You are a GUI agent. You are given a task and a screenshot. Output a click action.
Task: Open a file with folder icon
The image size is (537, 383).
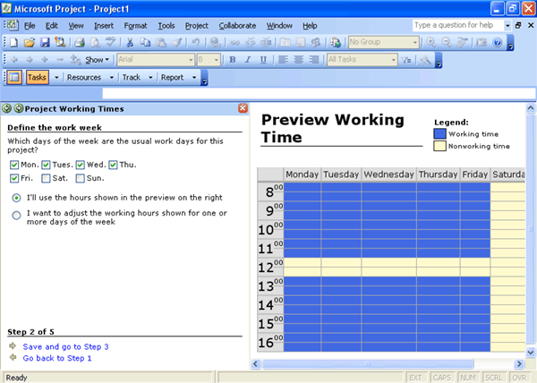click(30, 42)
